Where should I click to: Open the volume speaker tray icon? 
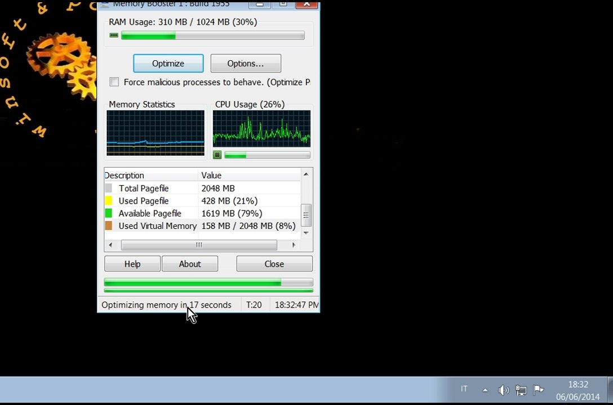click(504, 390)
